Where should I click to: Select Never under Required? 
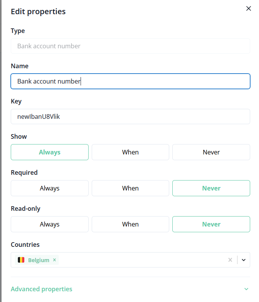[x=211, y=188]
